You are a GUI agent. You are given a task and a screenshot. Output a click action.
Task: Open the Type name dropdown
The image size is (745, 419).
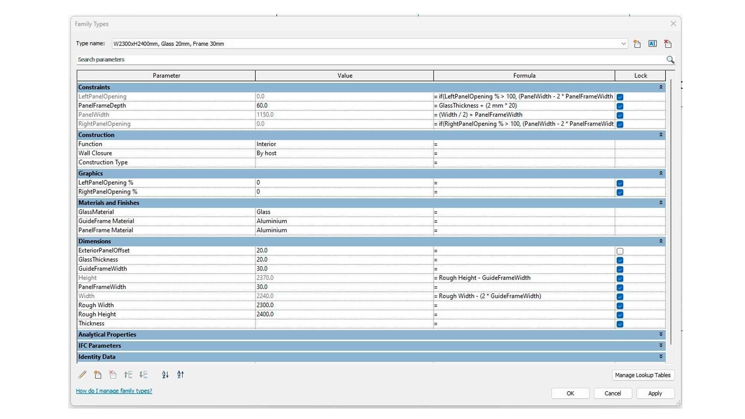[x=624, y=44]
